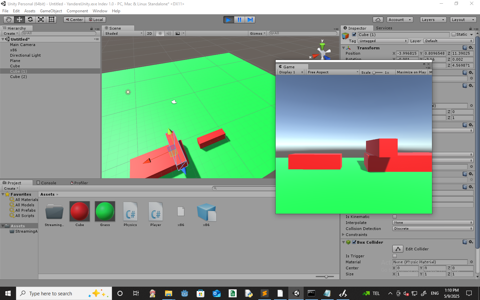Viewport: 480px width, 300px height.
Task: Open the Layer Default dropdown
Action: point(448,41)
